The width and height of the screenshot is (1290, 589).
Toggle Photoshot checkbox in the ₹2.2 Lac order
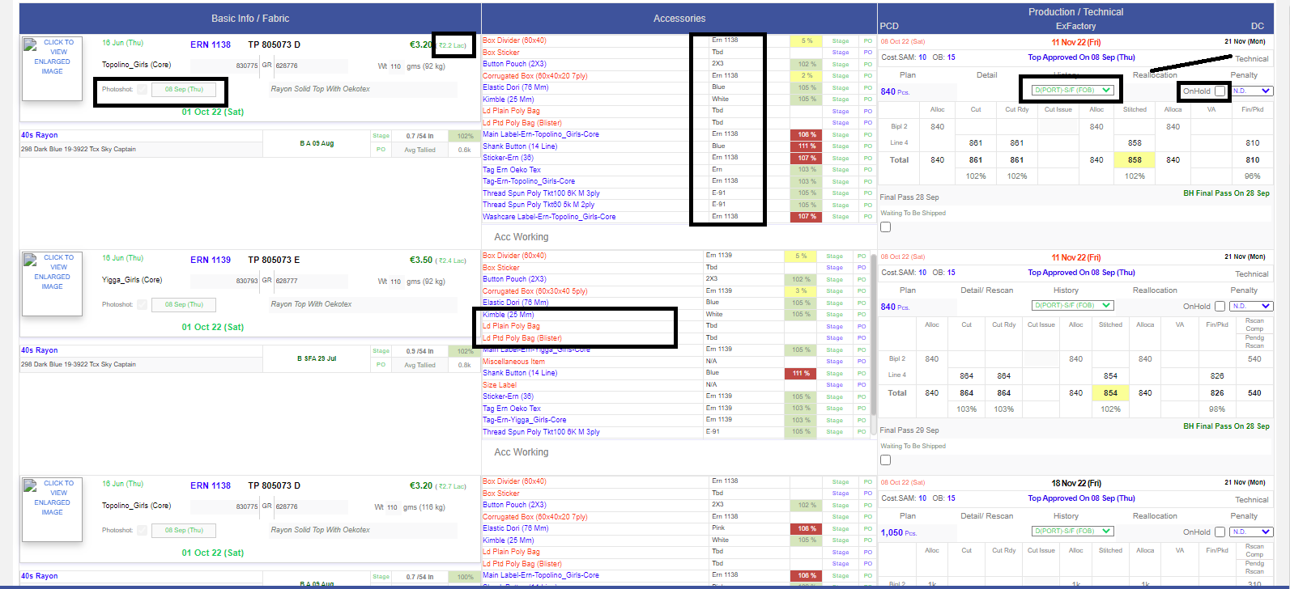143,89
